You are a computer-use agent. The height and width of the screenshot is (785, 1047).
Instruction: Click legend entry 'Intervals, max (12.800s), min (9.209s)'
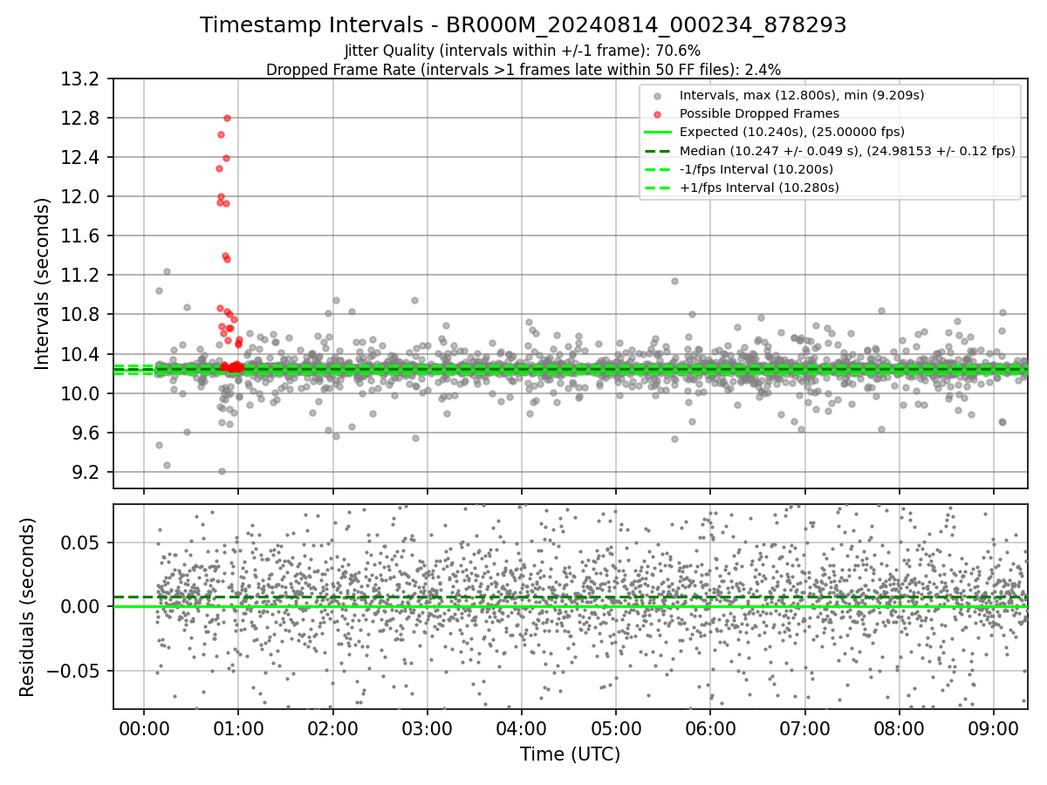pos(802,95)
